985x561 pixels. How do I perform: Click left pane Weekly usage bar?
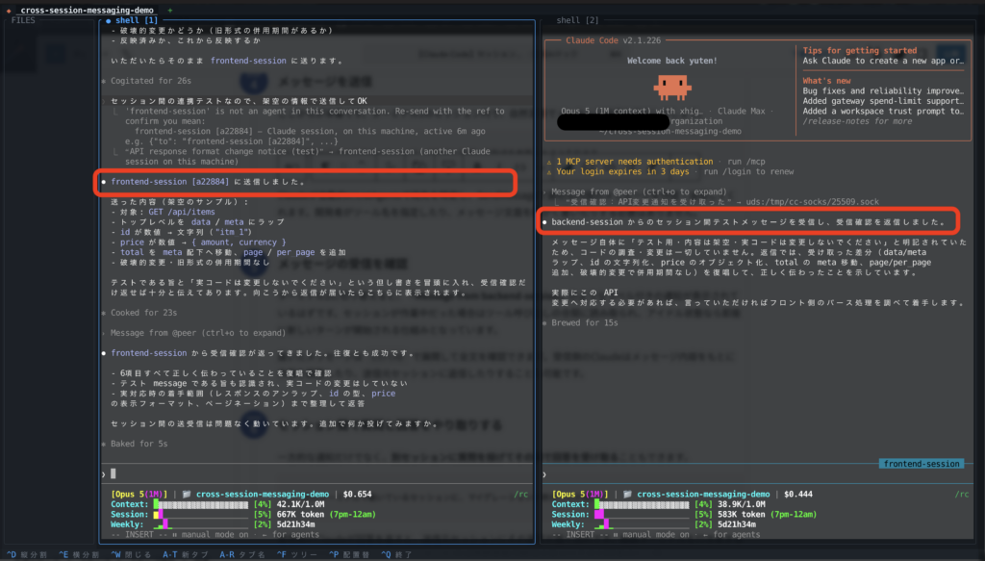201,524
